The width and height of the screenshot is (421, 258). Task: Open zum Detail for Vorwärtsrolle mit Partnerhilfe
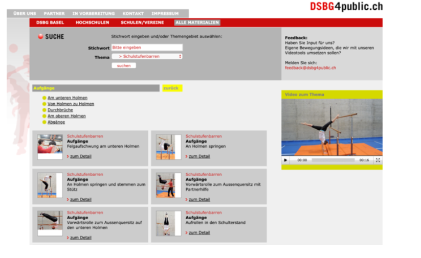199,199
